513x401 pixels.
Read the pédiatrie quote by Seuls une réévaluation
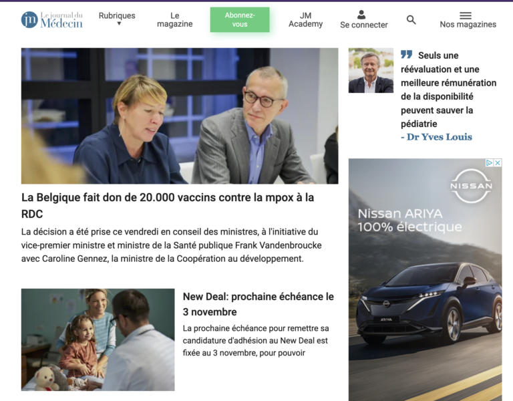pyautogui.click(x=449, y=90)
